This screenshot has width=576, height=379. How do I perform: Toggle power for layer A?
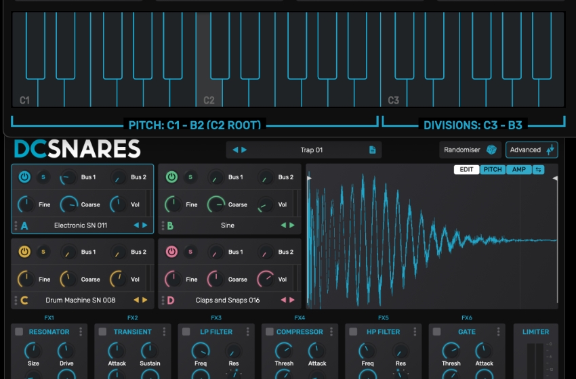point(24,177)
